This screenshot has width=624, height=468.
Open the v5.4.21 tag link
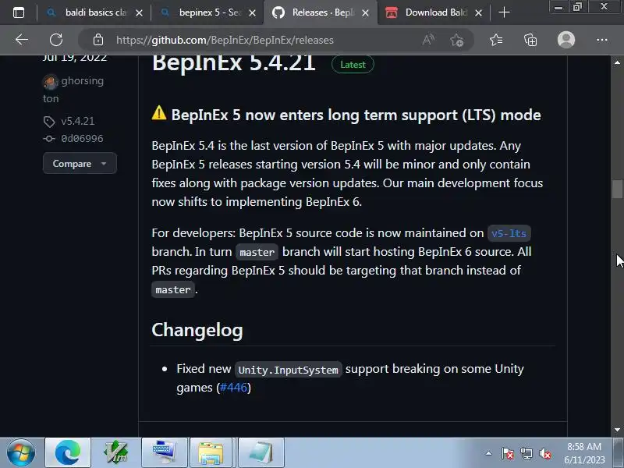(77, 121)
